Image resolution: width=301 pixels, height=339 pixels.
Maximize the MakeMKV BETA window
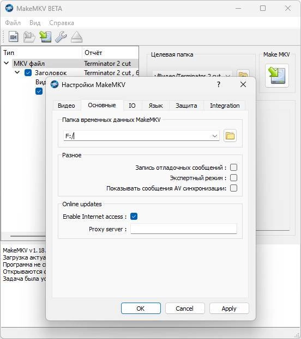[x=263, y=8]
